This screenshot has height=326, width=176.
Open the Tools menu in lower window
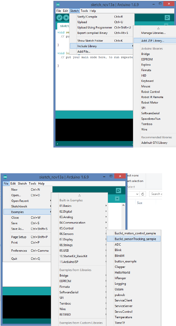[x=32, y=184]
